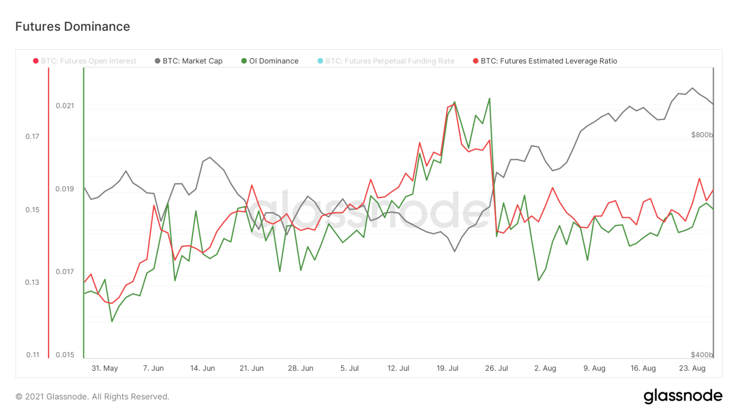
Task: Click the $400b right axis label
Action: pos(702,355)
